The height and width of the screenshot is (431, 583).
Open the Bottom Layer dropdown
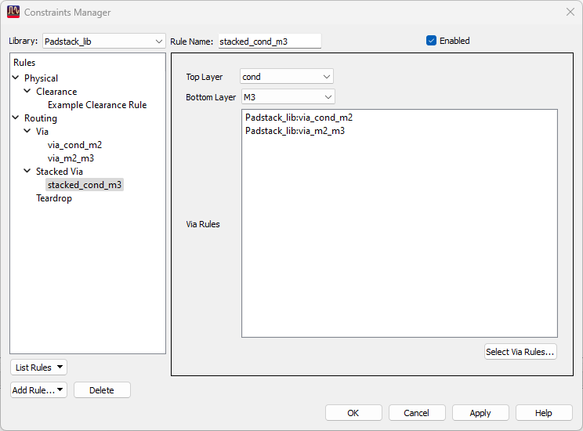click(288, 97)
